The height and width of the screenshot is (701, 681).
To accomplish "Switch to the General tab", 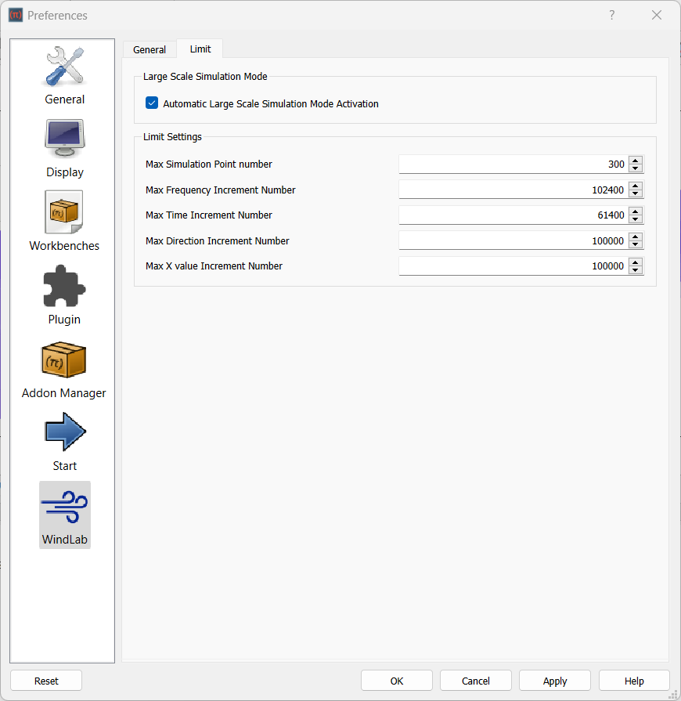I will [150, 49].
